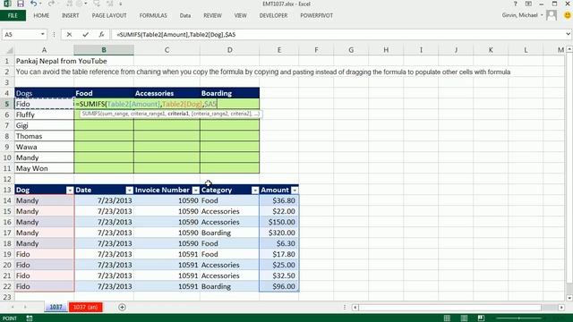The height and width of the screenshot is (322, 573).
Task: Cancel formula entry with the X icon
Action: point(69,34)
